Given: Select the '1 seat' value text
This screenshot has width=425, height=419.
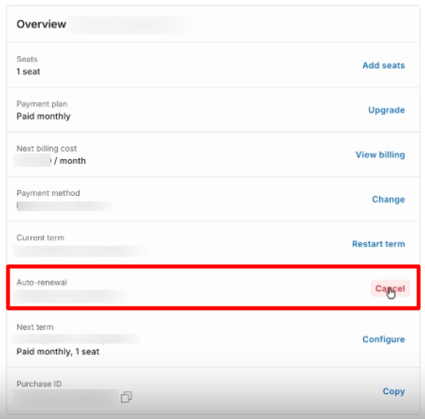Looking at the screenshot, I should point(28,71).
